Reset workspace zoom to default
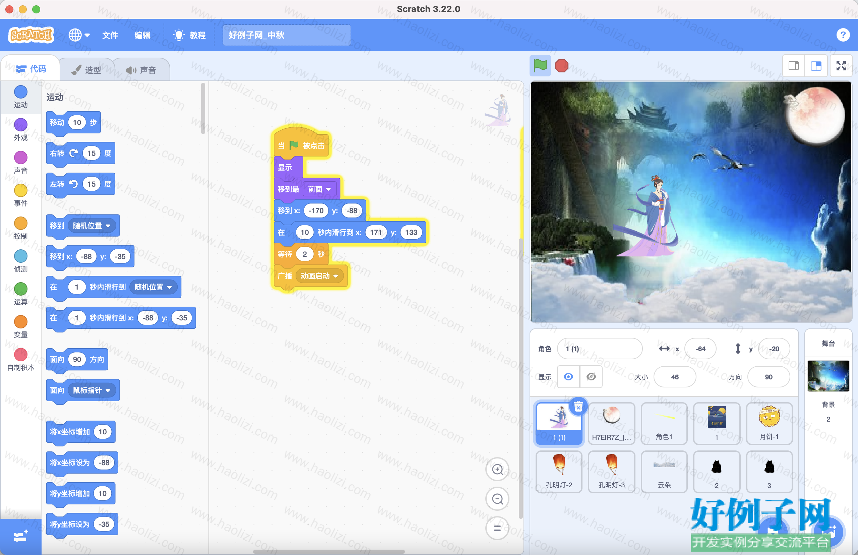 tap(497, 528)
